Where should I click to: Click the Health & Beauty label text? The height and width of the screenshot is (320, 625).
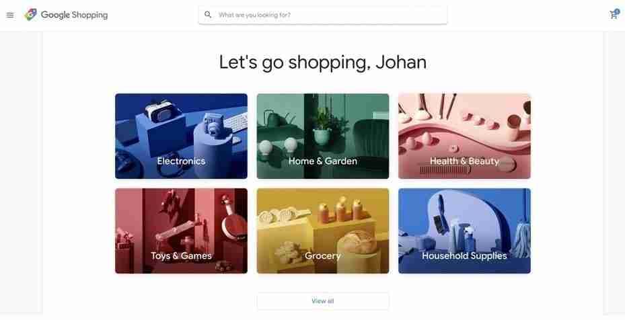(x=464, y=161)
